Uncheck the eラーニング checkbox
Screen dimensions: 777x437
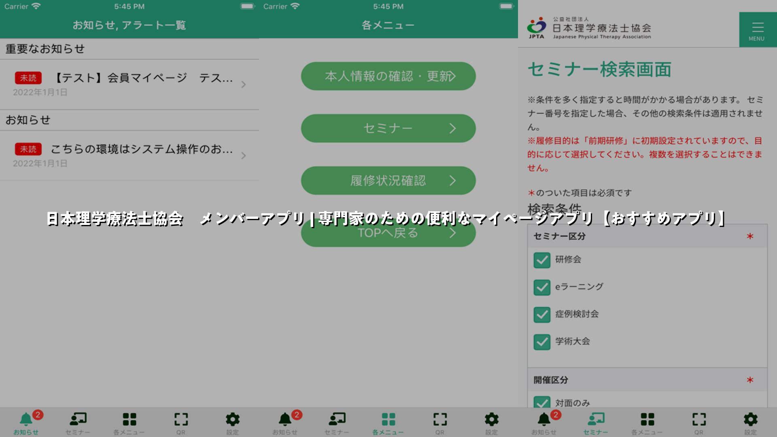pos(542,287)
